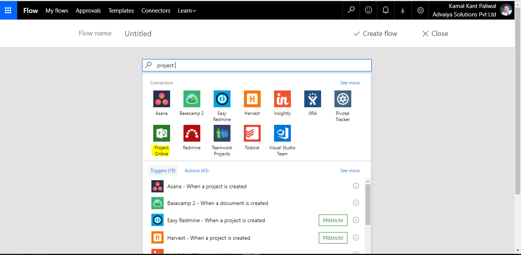
Task: Close the flow editor
Action: [435, 34]
